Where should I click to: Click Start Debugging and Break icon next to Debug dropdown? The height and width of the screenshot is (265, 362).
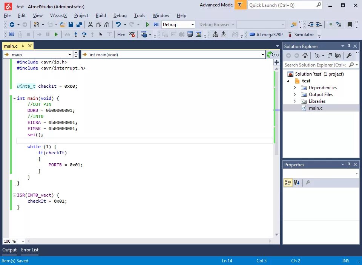(156, 25)
